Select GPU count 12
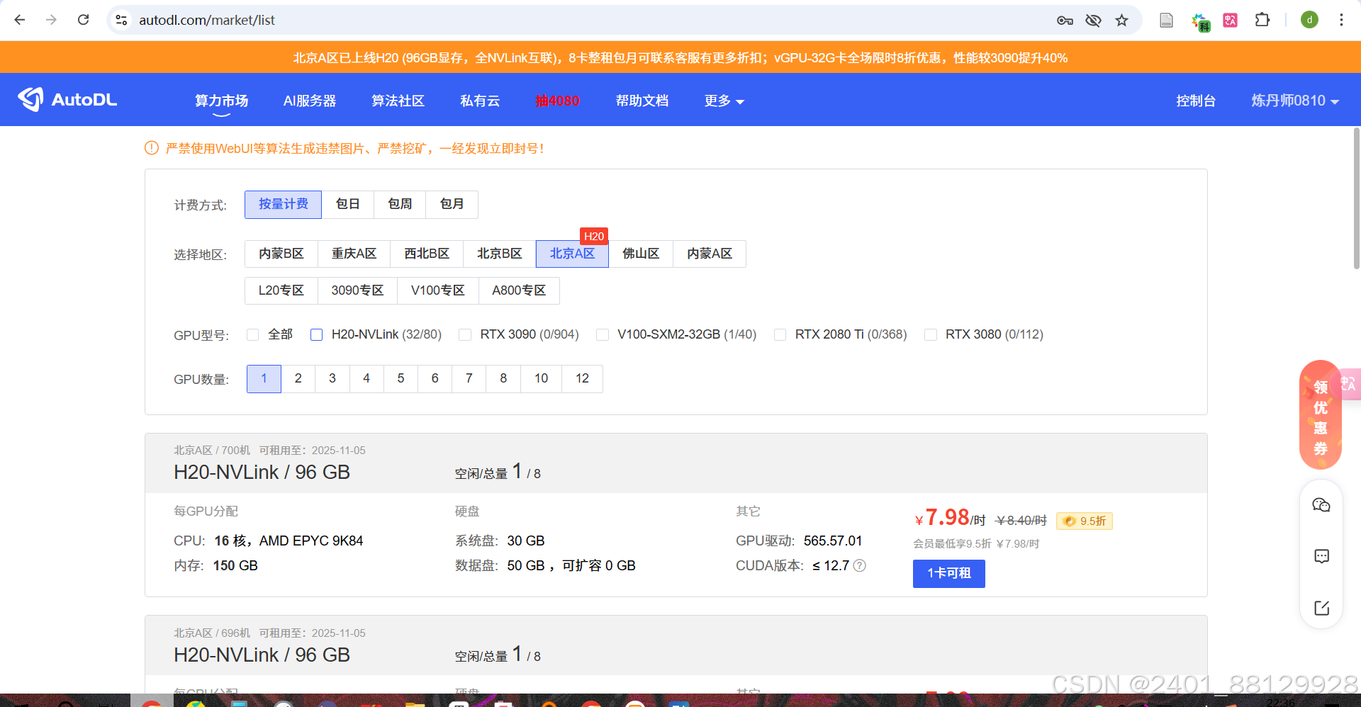 point(582,378)
